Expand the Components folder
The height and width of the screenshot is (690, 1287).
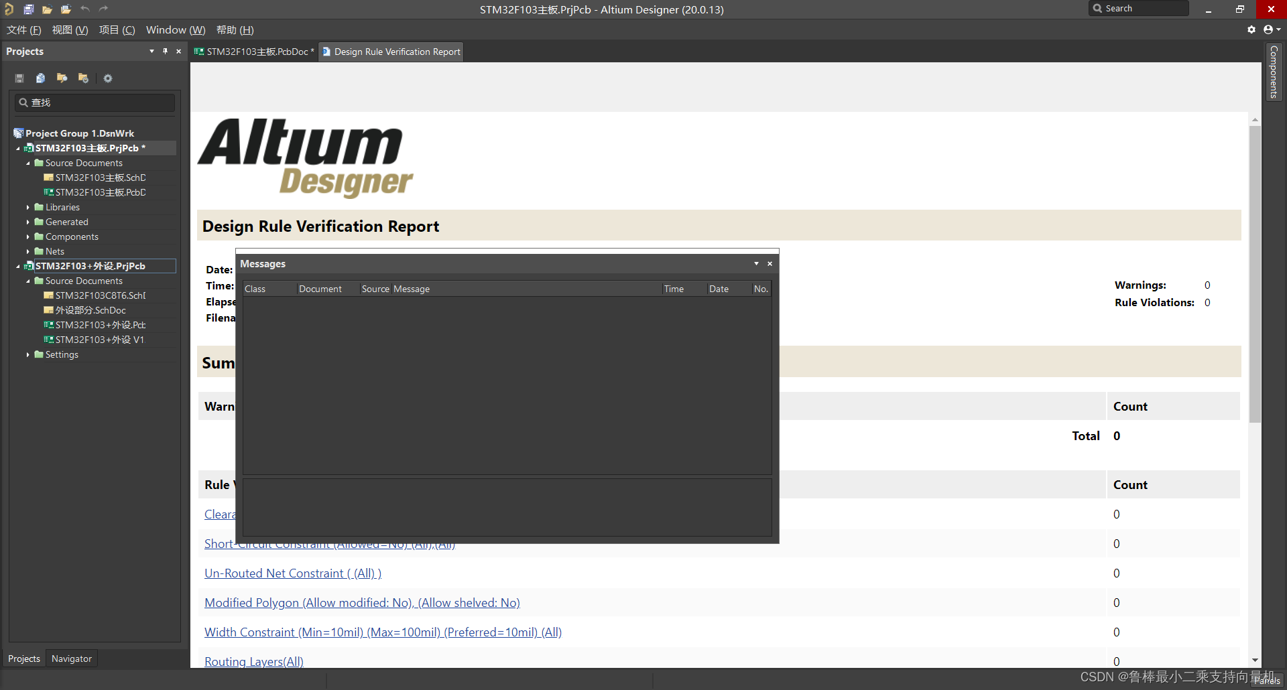(28, 236)
